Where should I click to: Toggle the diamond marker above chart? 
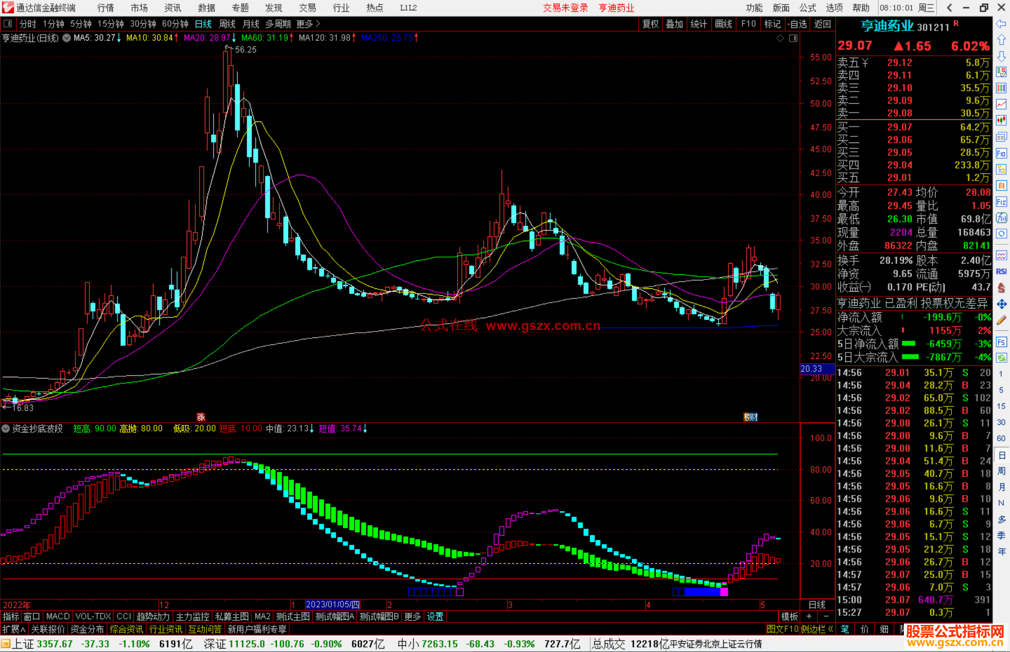pos(780,38)
